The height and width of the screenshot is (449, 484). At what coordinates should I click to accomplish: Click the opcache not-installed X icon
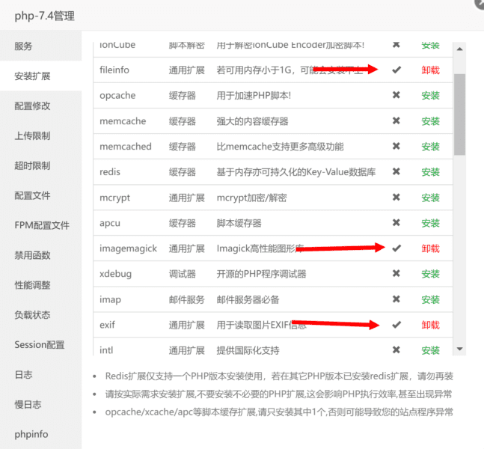pyautogui.click(x=396, y=95)
